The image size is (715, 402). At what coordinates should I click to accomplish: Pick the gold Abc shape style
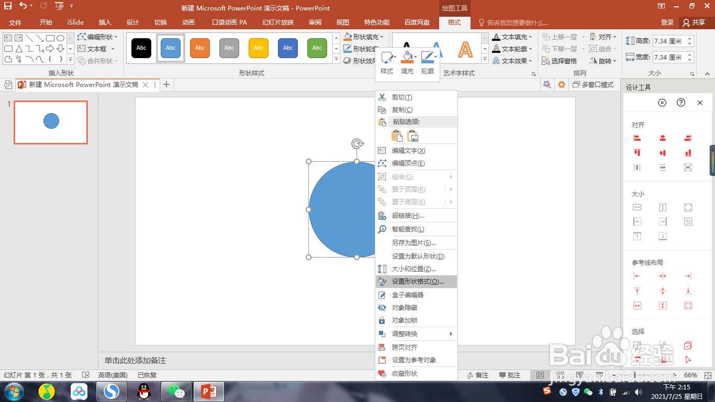point(259,48)
